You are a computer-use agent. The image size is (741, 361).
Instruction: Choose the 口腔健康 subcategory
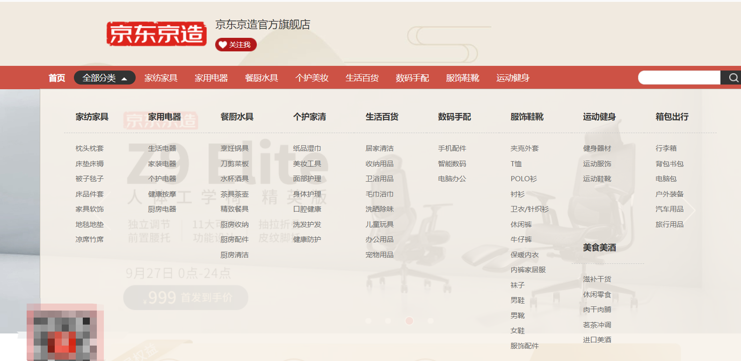[307, 209]
